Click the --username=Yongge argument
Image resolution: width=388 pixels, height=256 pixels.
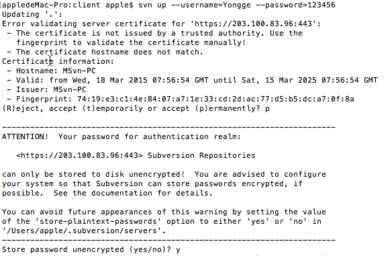point(211,5)
